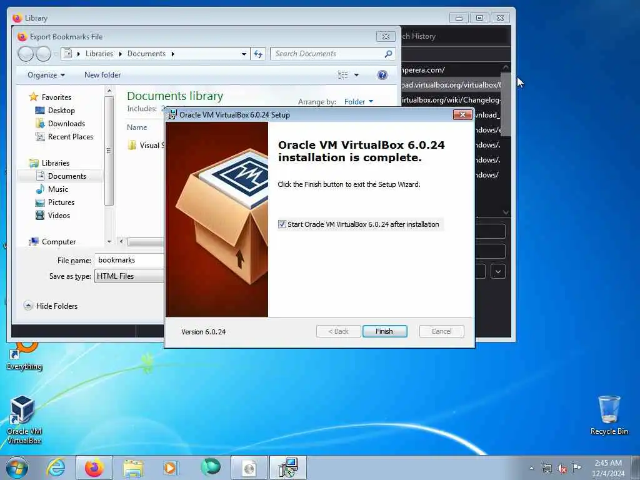Select the Visual S... folder in file list
Viewport: 640px width, 480px height.
pyautogui.click(x=145, y=145)
